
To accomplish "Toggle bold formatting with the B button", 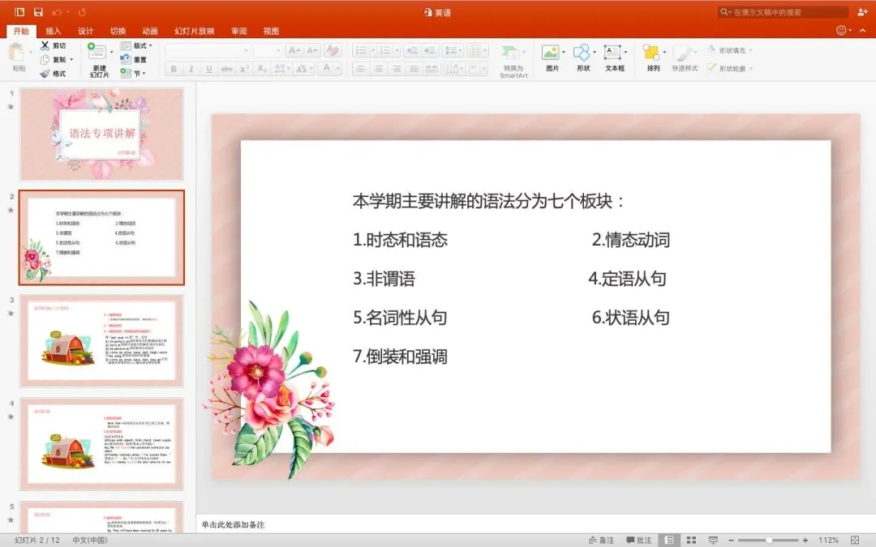I will coord(174,69).
